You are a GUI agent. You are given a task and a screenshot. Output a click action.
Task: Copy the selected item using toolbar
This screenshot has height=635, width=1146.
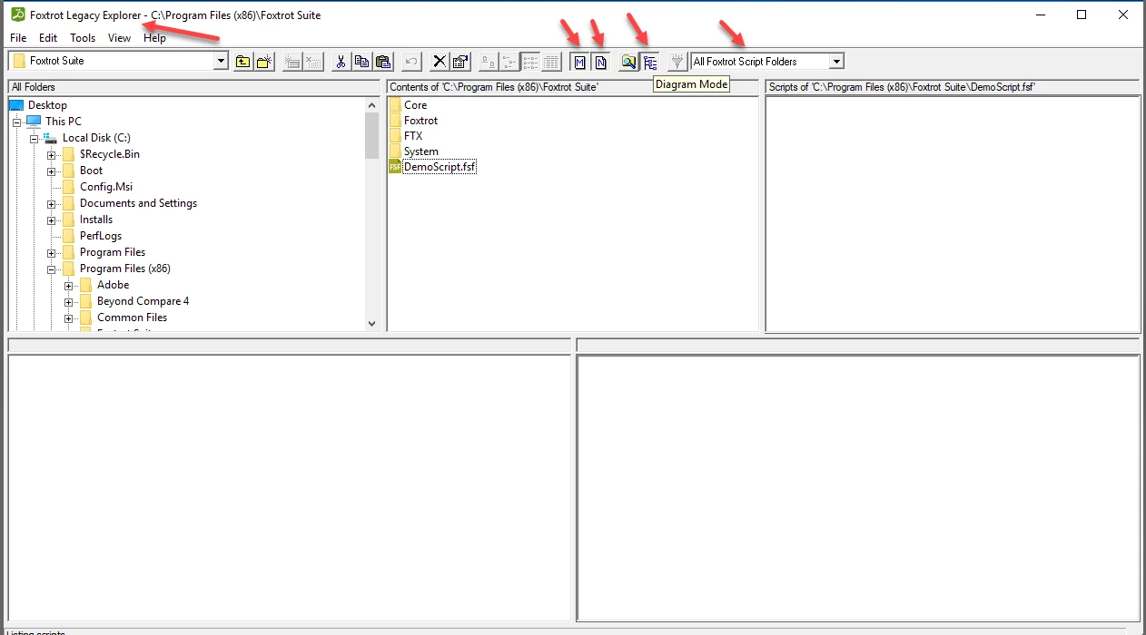[361, 62]
